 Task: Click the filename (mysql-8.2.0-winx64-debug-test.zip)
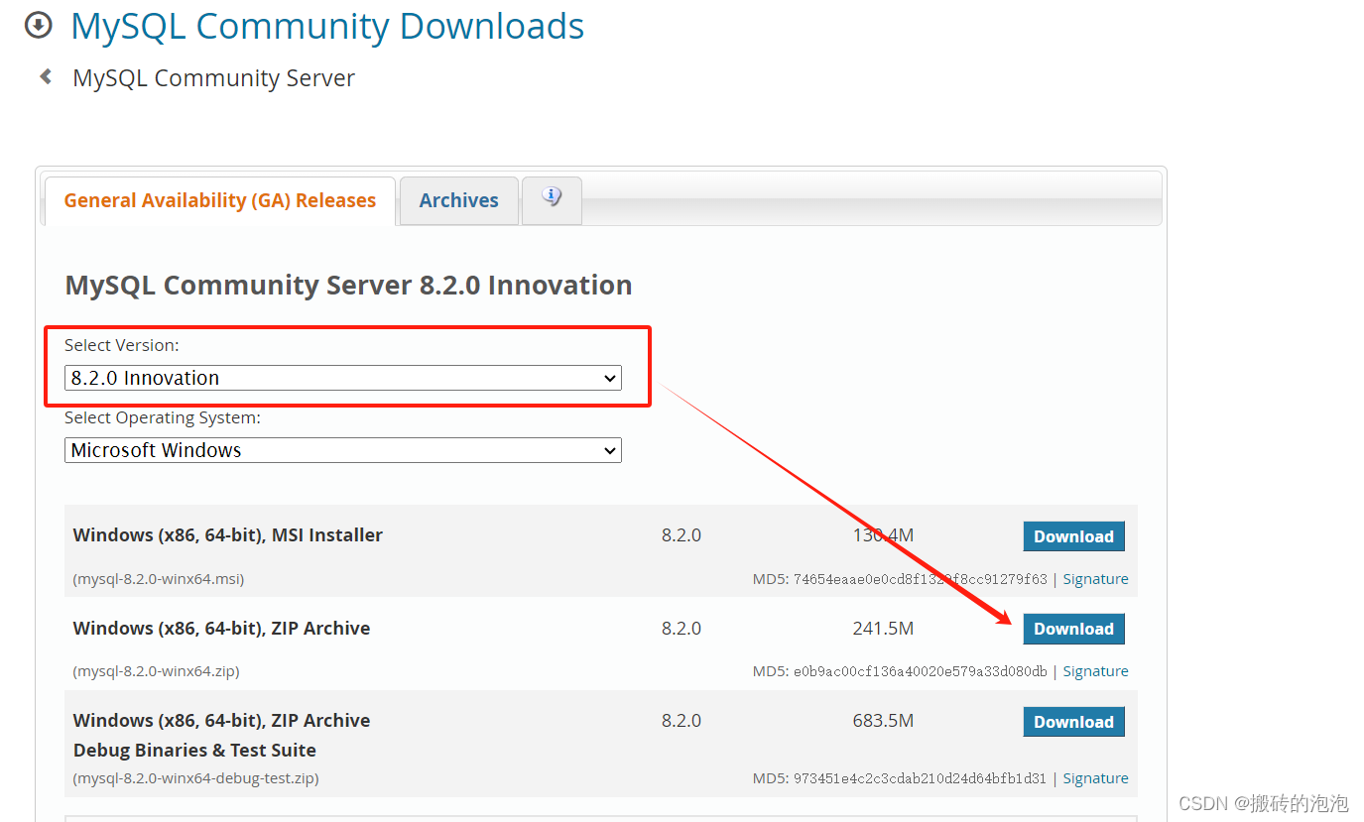(x=195, y=778)
